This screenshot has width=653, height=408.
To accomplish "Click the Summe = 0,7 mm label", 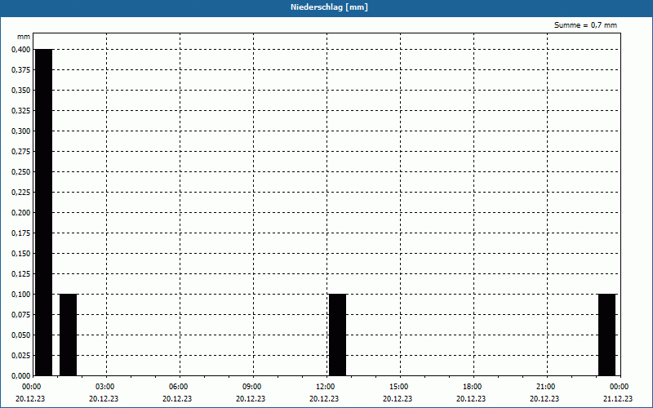I will tap(585, 25).
